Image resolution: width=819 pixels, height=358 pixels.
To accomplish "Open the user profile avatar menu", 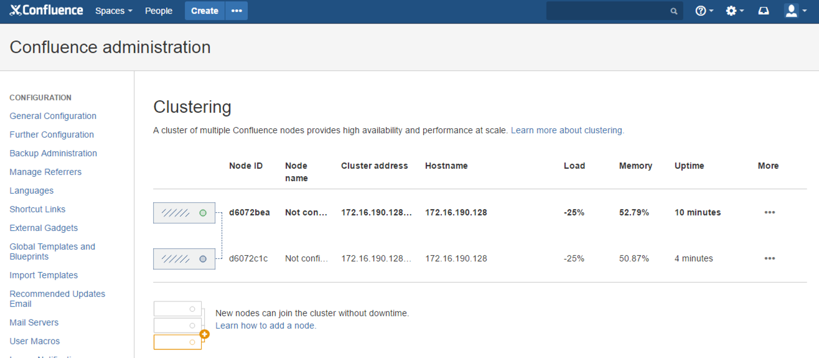I will click(x=794, y=11).
